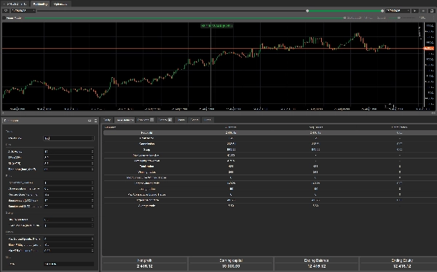
Task: Select the Swap row in summary table
Action: 269,150
